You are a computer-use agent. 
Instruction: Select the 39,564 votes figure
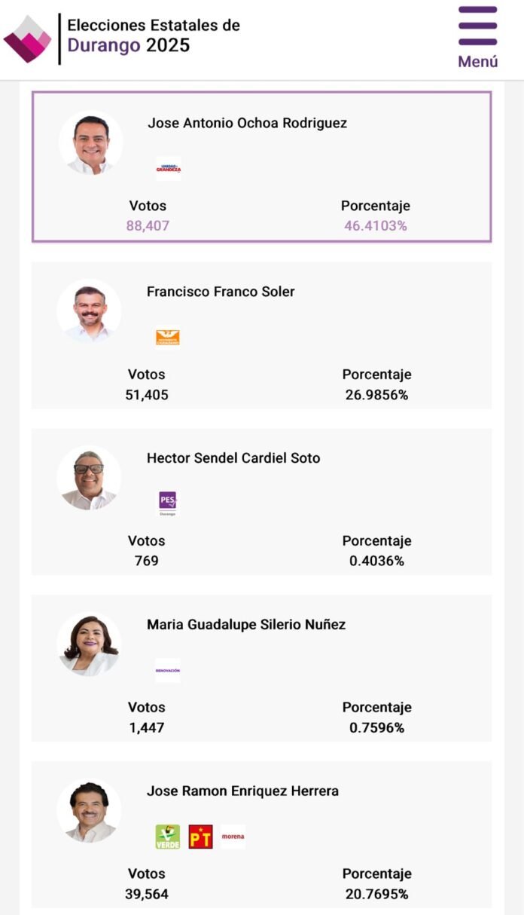pos(147,894)
